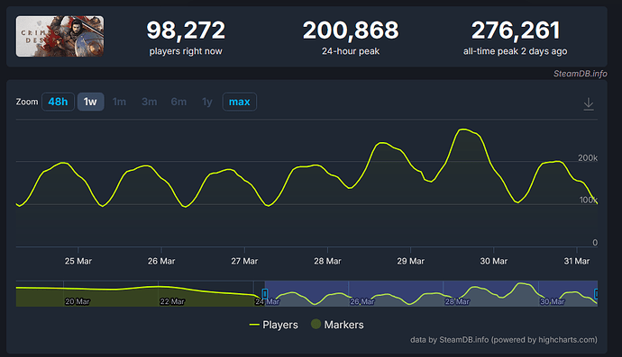Screen dimensions: 622x357
Task: Click the 'all-time peak 2 days ago' caption
Action: tap(516, 51)
